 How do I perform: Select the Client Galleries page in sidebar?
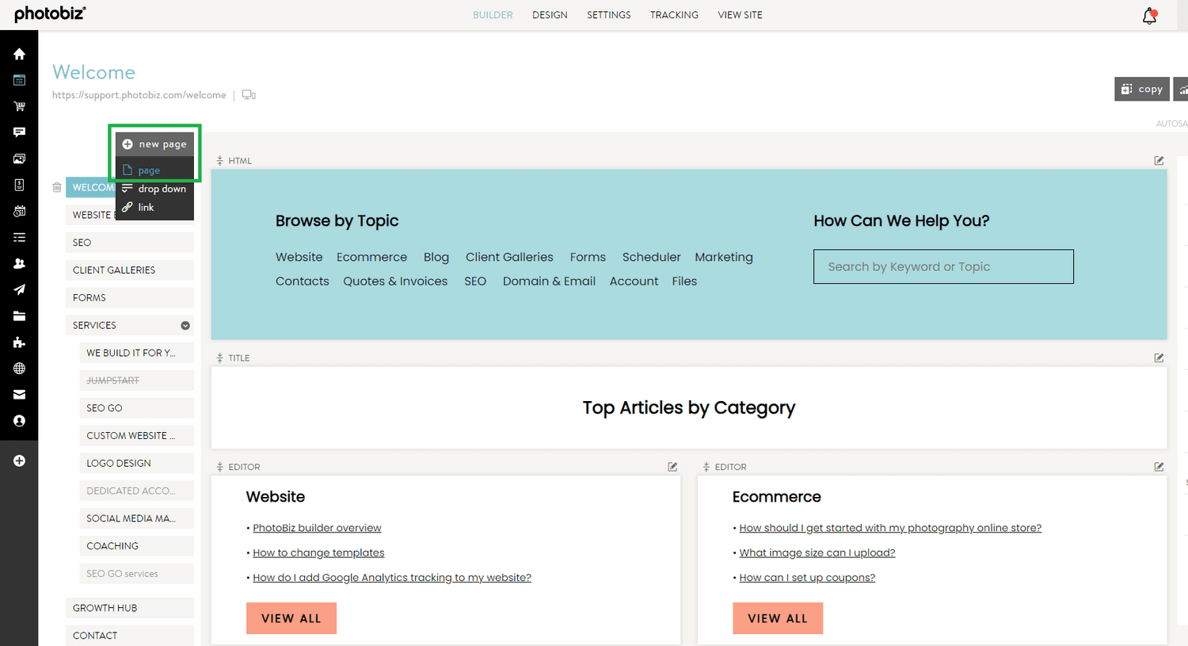130,270
